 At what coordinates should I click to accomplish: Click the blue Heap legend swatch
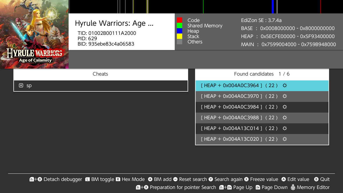(180, 31)
